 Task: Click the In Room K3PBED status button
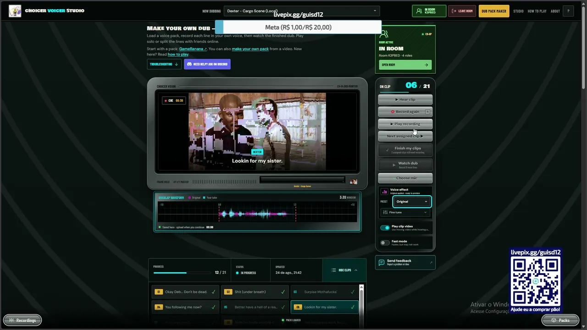(x=429, y=11)
